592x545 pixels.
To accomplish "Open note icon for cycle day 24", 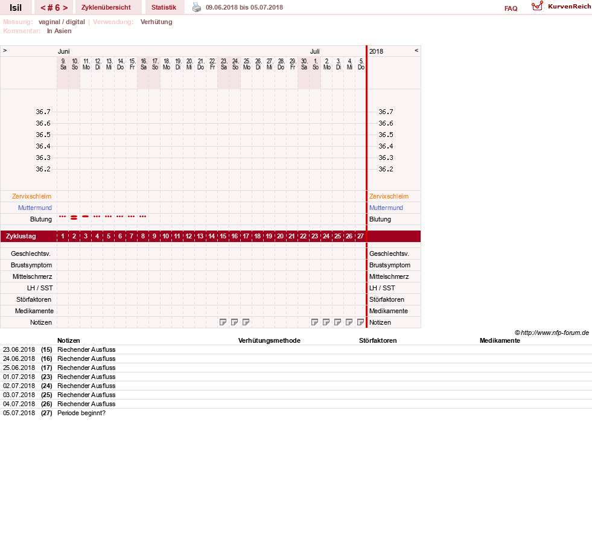I will pos(326,322).
